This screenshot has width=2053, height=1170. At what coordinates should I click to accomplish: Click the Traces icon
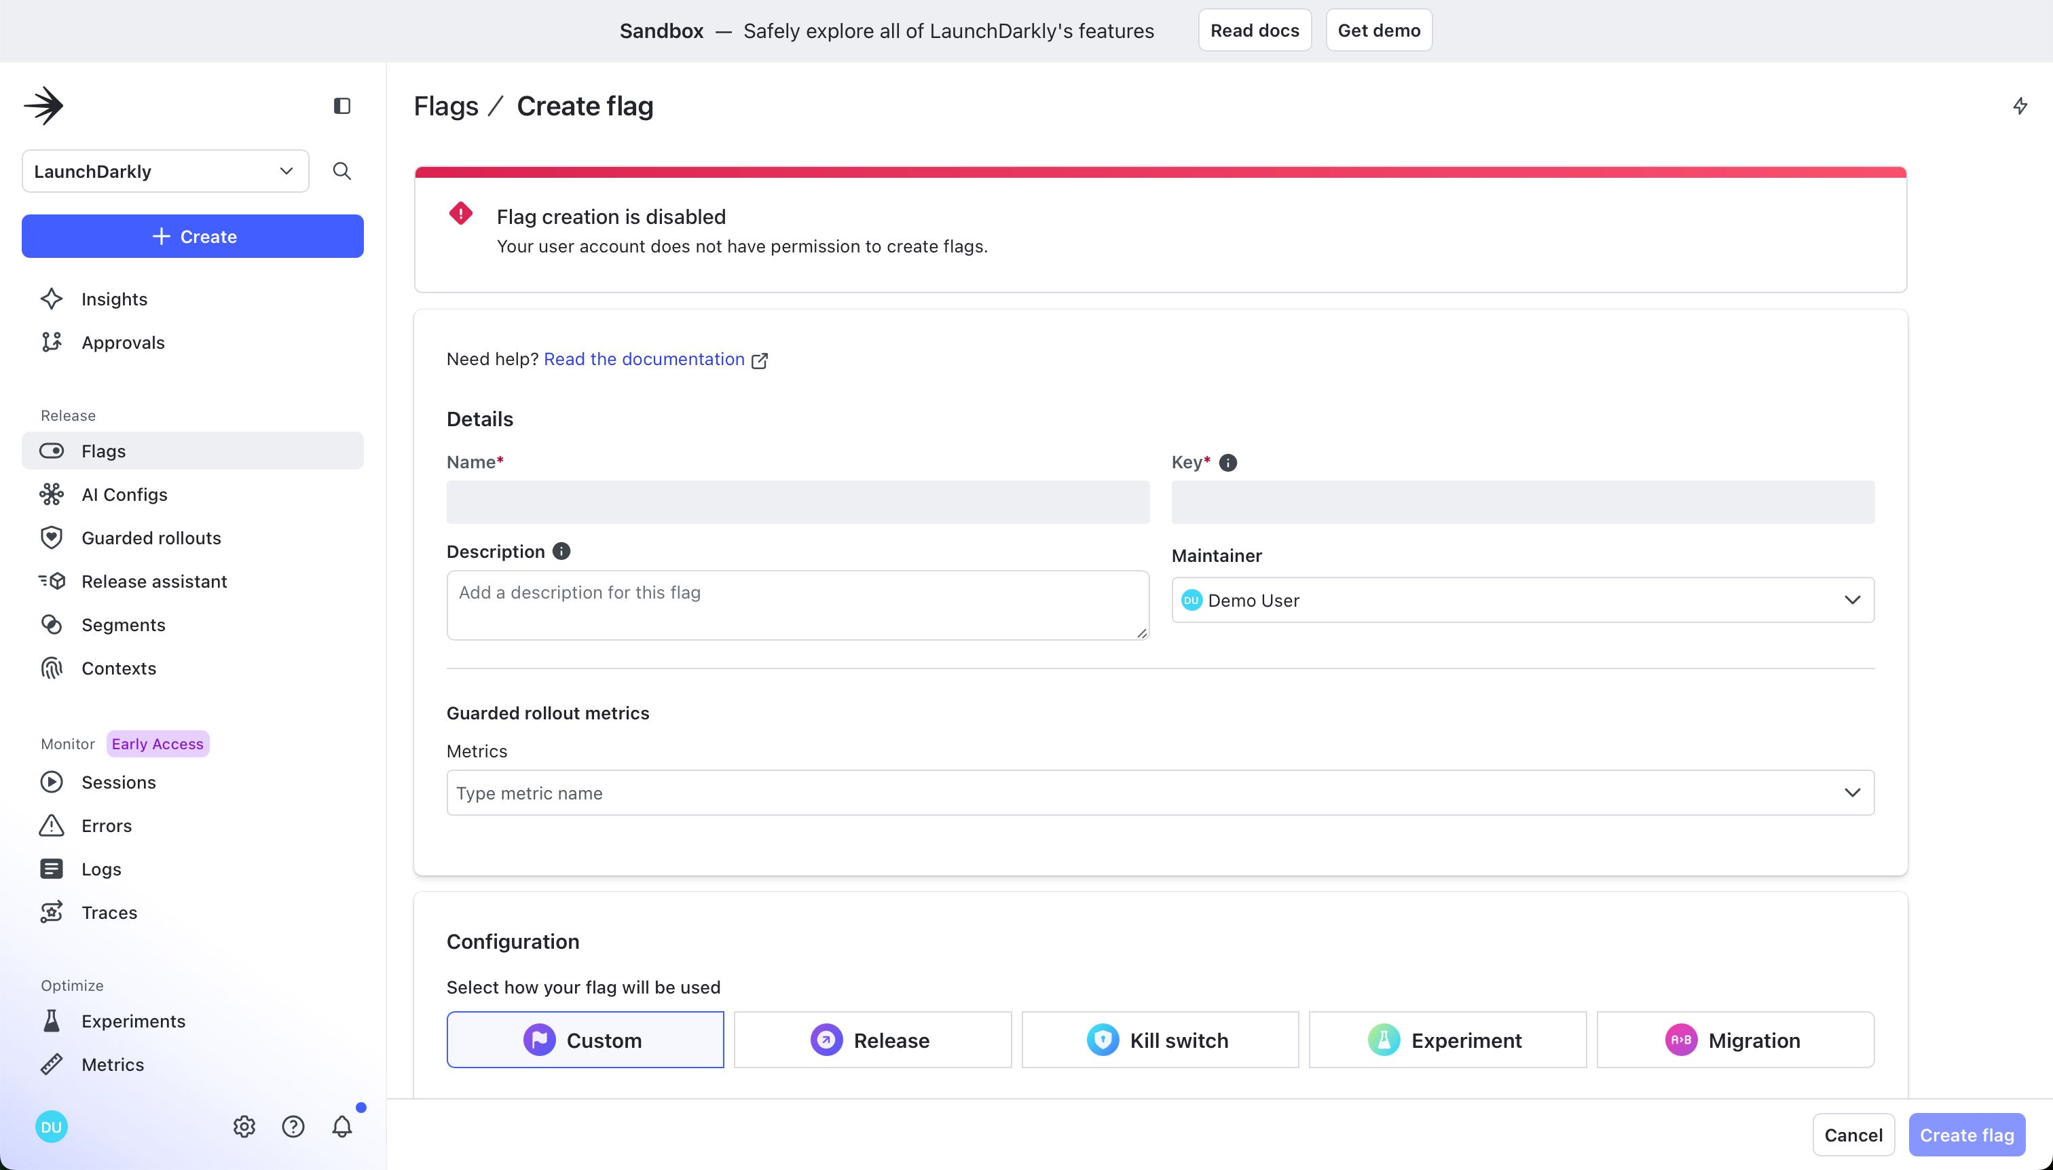(x=52, y=912)
